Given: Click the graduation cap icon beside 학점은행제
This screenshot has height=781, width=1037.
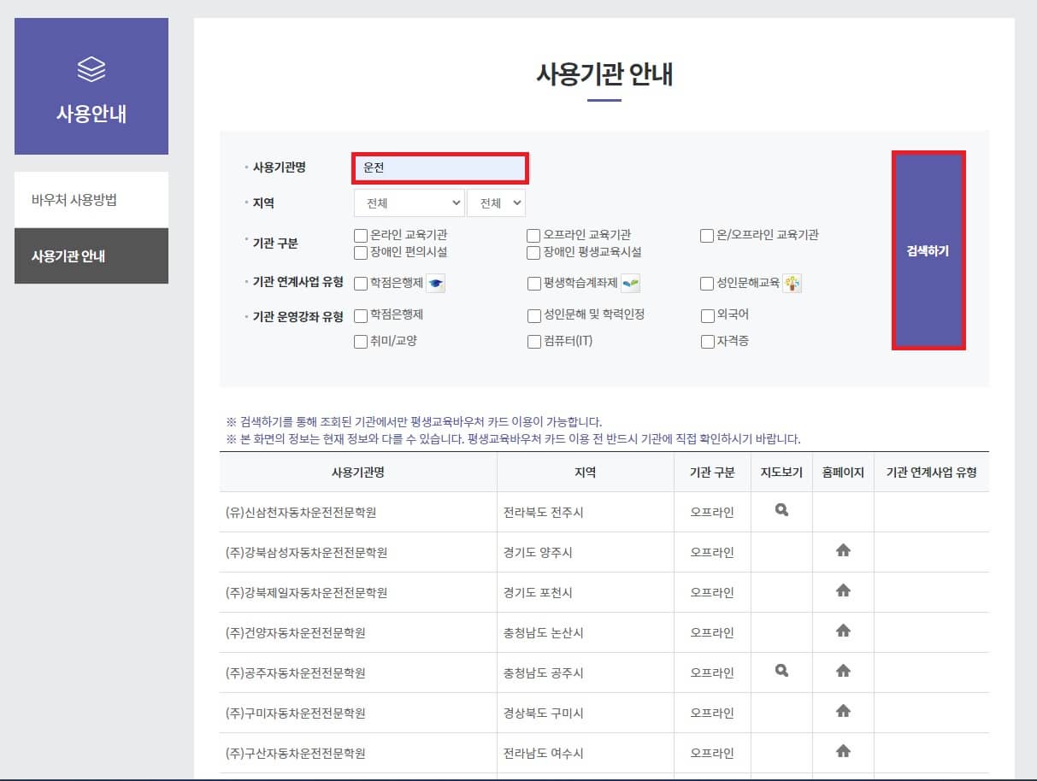Looking at the screenshot, I should pyautogui.click(x=436, y=283).
